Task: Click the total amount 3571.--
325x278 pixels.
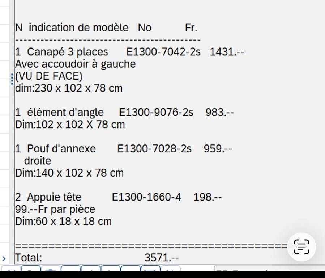Action: (x=162, y=258)
